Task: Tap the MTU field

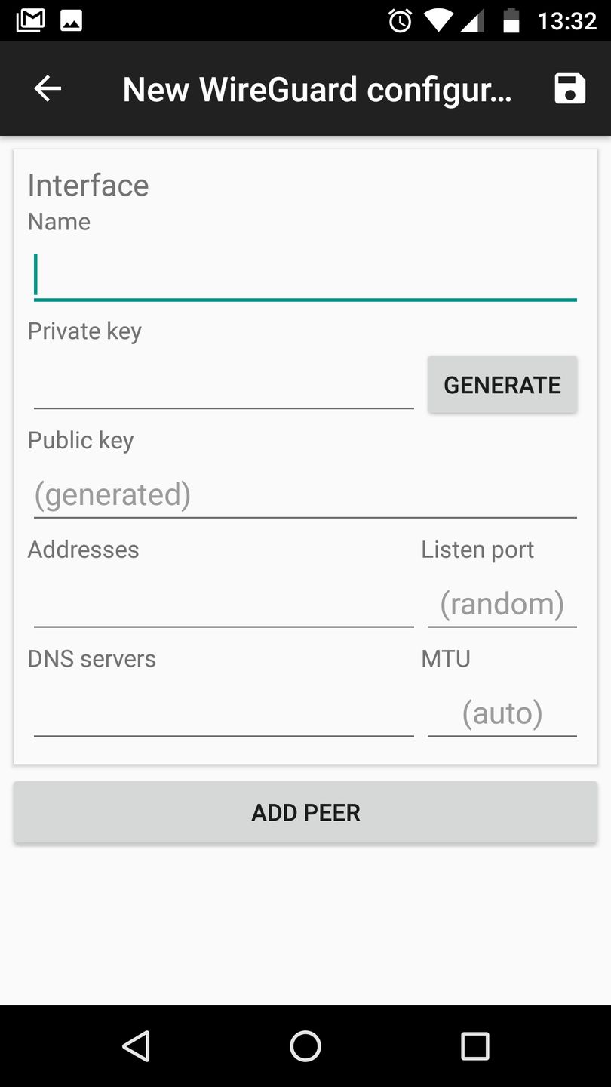Action: [x=502, y=713]
